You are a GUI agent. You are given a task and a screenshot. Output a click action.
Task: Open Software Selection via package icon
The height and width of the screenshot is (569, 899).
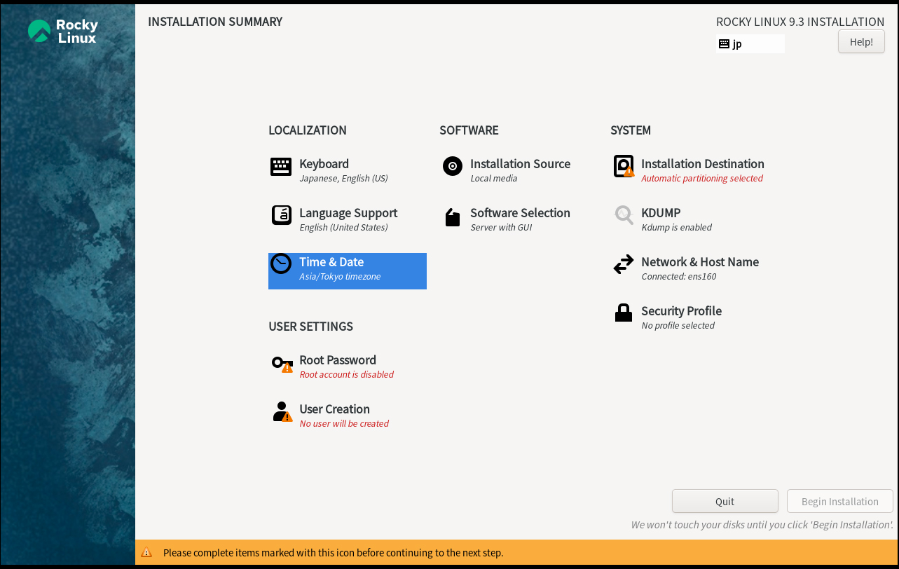[x=453, y=217]
